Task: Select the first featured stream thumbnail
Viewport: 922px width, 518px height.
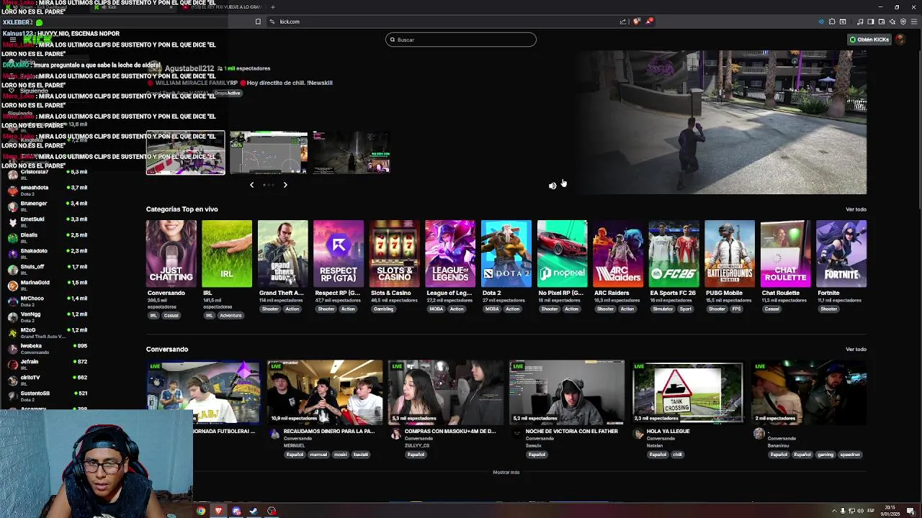Action: point(186,153)
